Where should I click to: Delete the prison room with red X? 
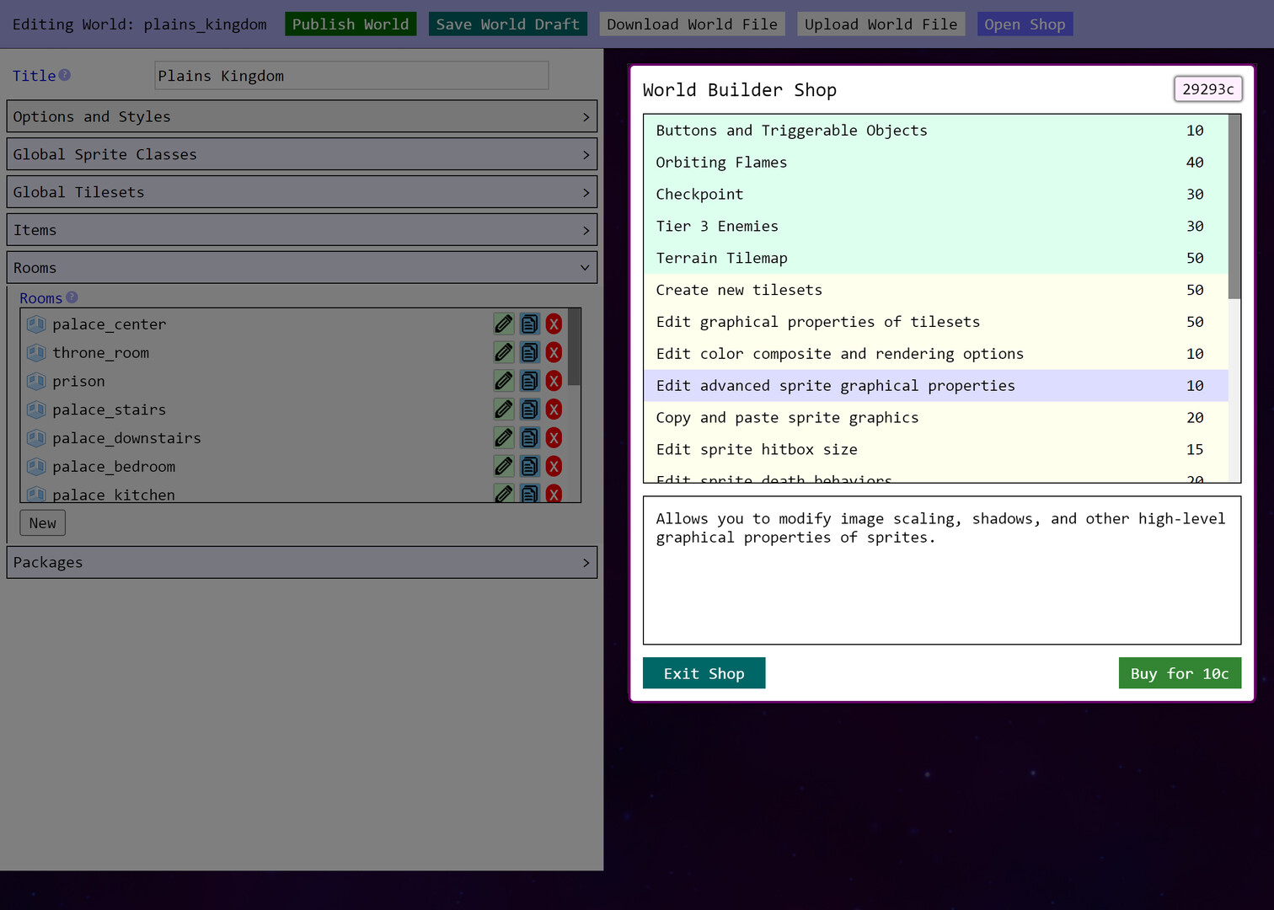point(554,381)
